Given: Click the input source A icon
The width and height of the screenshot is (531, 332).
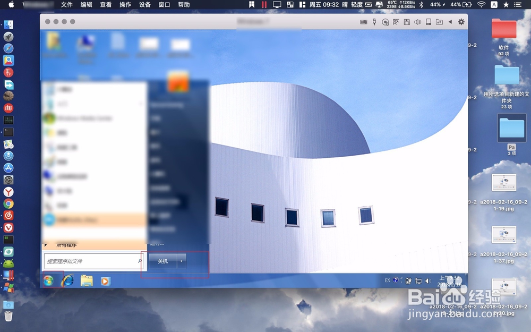Looking at the screenshot, I should (x=494, y=4).
